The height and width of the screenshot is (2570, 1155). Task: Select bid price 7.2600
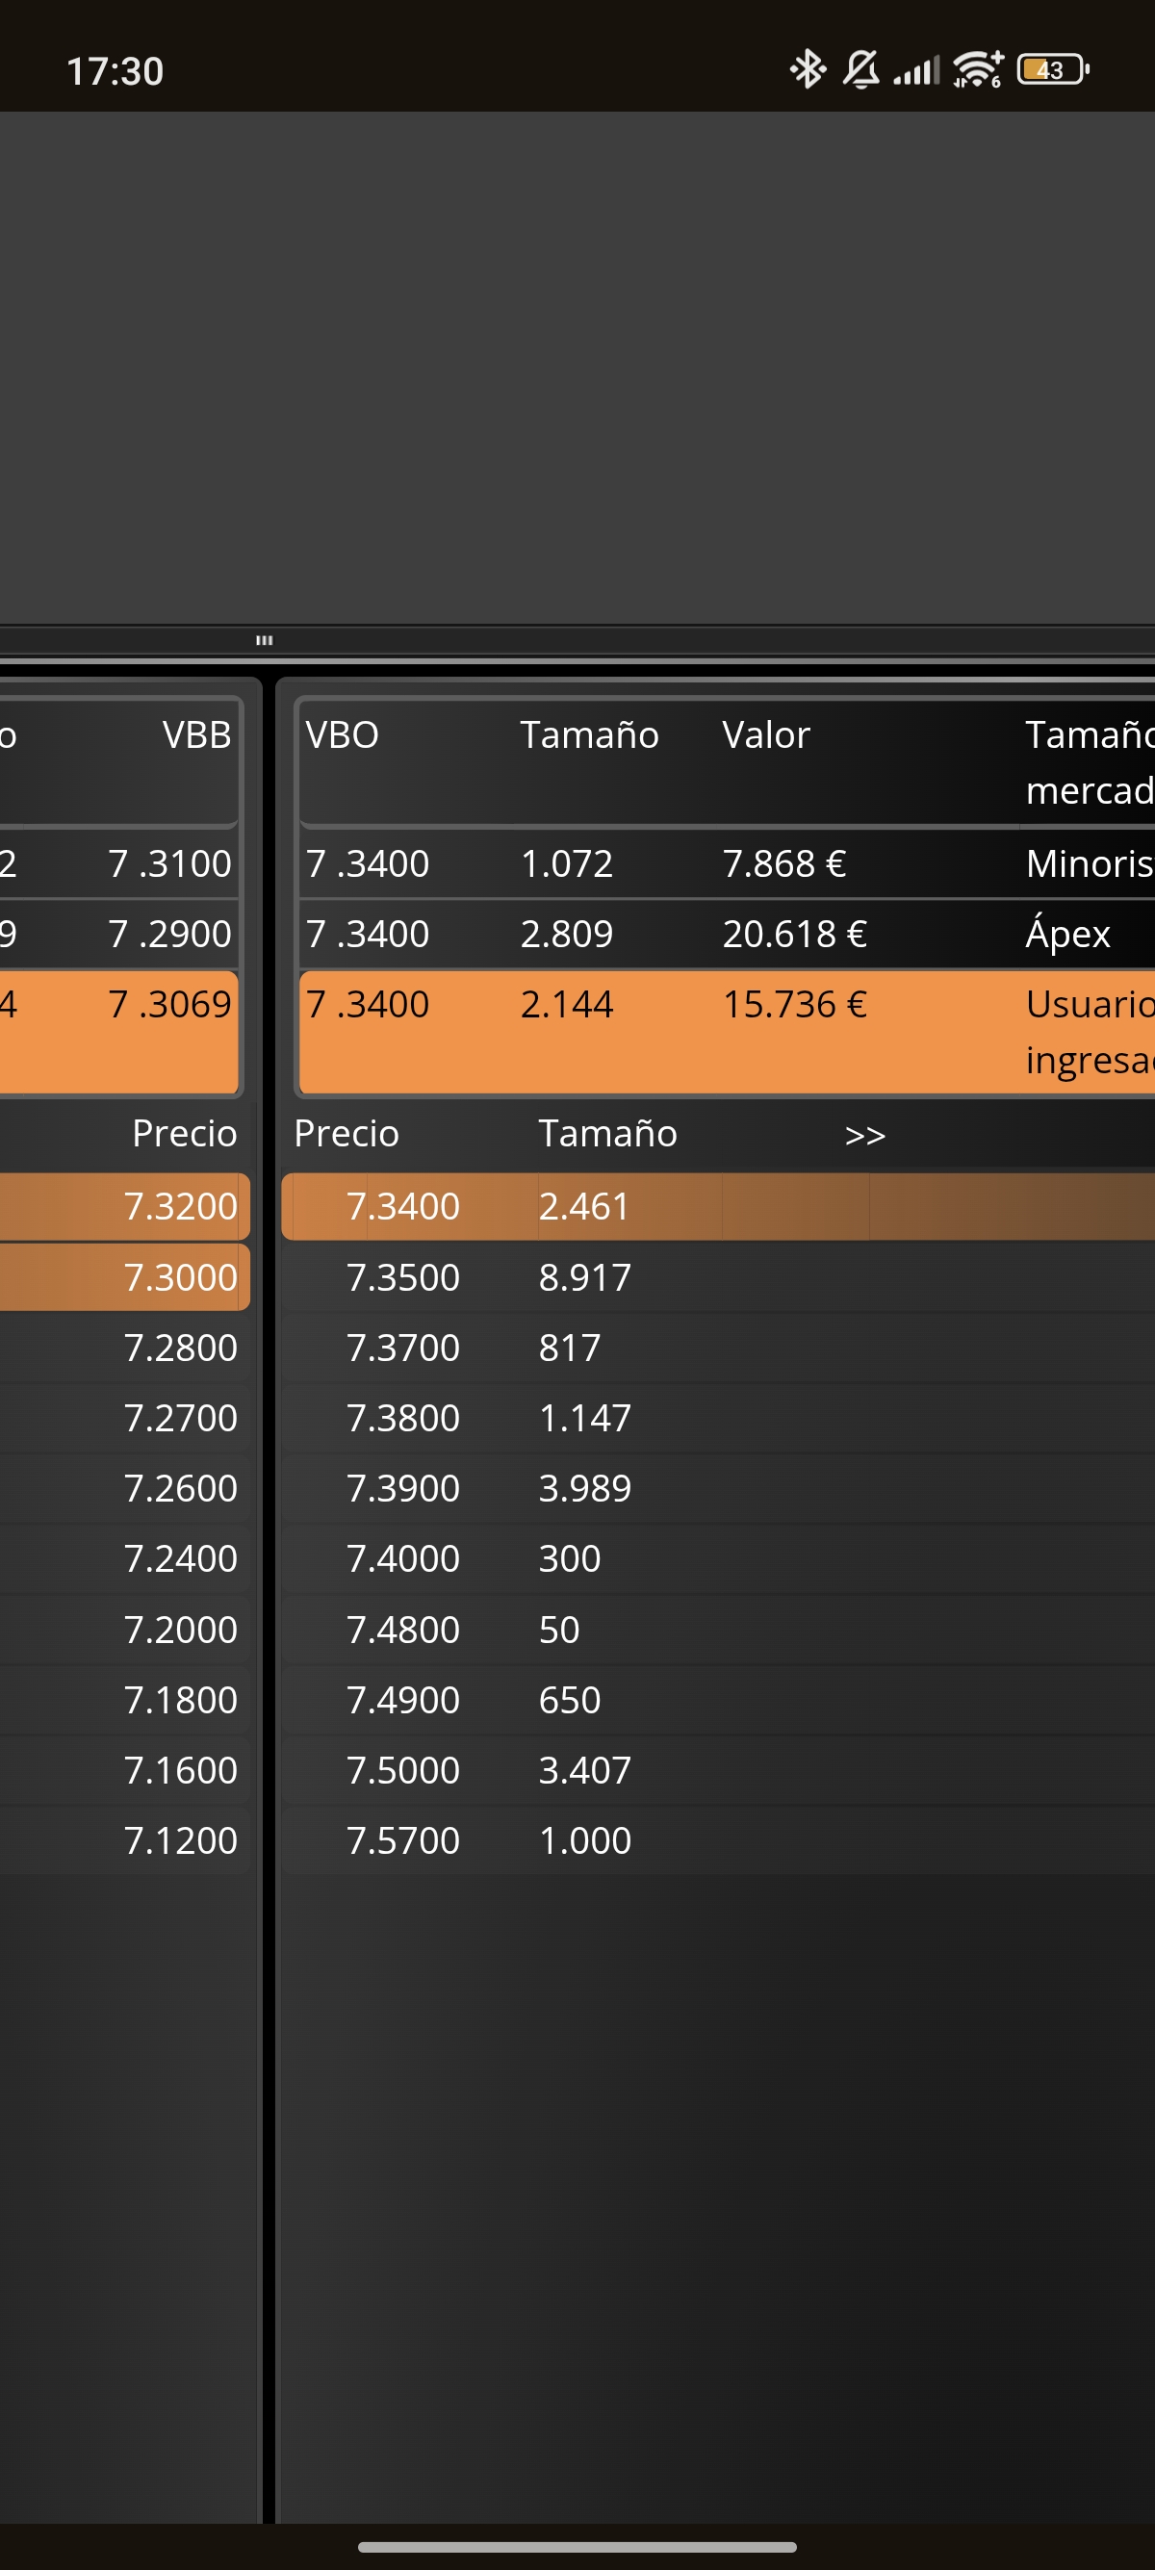[181, 1488]
